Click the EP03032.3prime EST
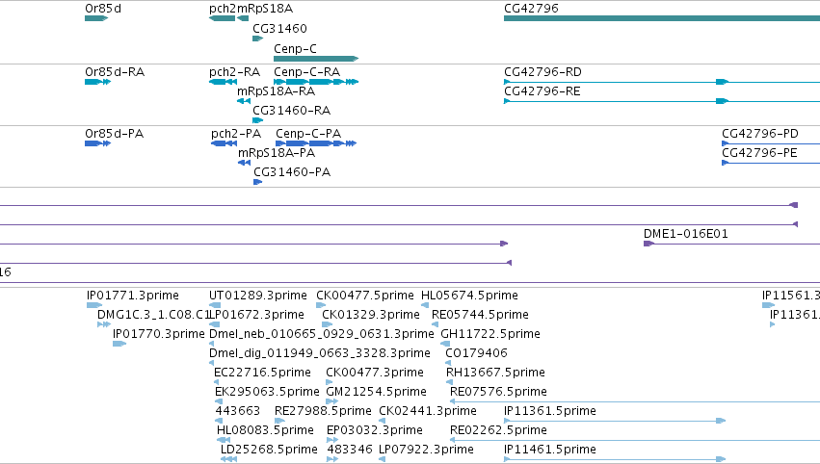 point(332,440)
